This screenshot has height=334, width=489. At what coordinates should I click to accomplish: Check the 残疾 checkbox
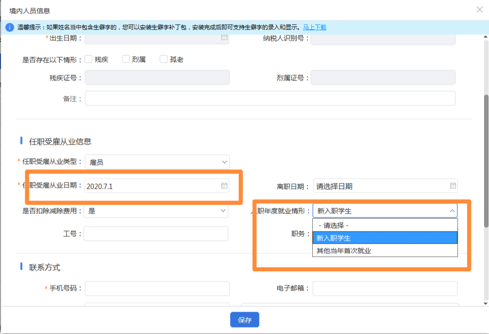[x=88, y=59]
